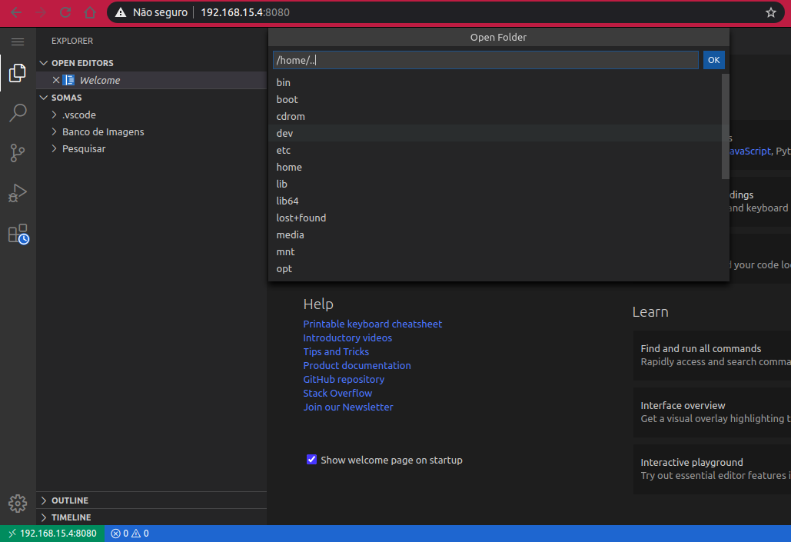The width and height of the screenshot is (791, 542).
Task: Select the bin folder
Action: 495,82
